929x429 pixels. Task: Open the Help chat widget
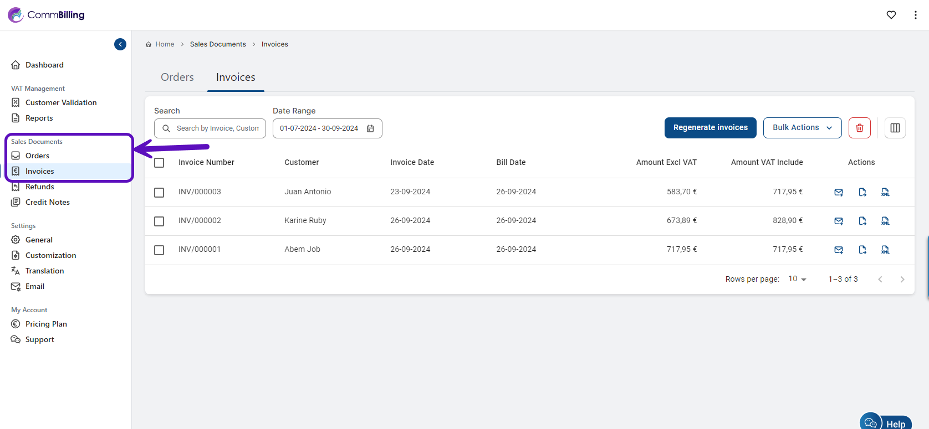point(886,423)
